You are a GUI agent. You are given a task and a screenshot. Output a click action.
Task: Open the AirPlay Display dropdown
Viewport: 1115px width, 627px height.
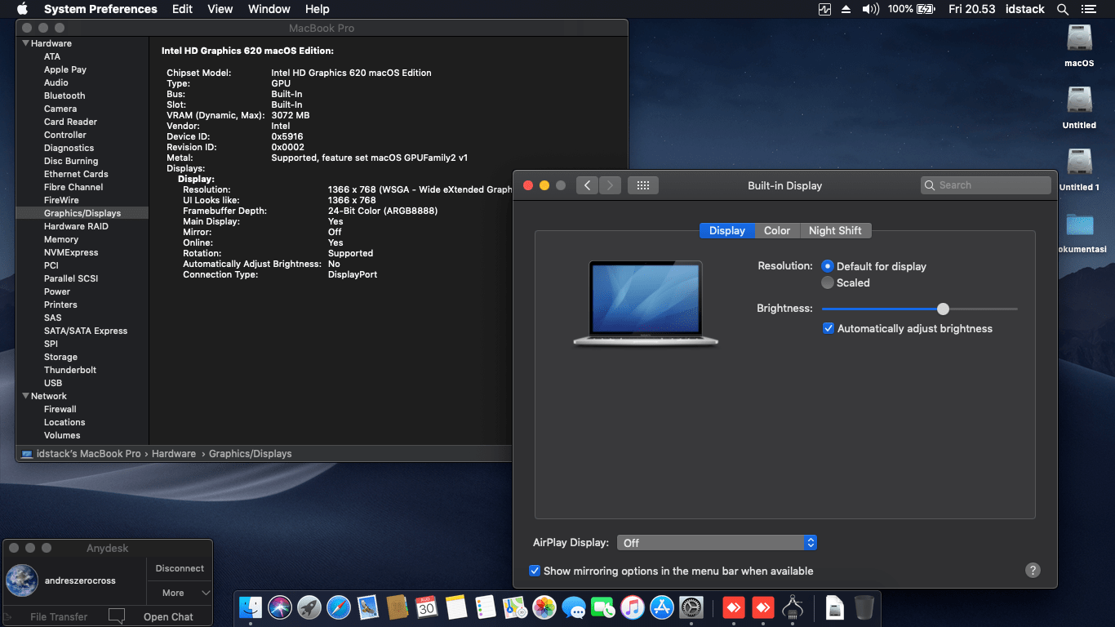(x=717, y=542)
